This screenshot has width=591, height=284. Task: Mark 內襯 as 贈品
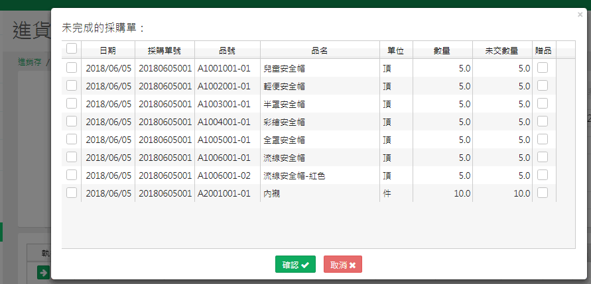pyautogui.click(x=543, y=193)
